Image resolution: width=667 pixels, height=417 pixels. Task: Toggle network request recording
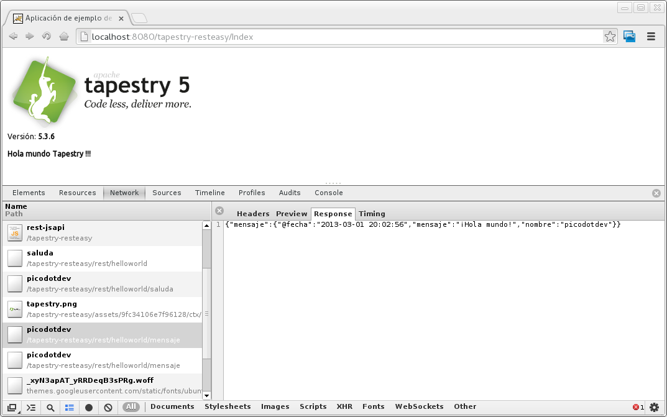[89, 407]
